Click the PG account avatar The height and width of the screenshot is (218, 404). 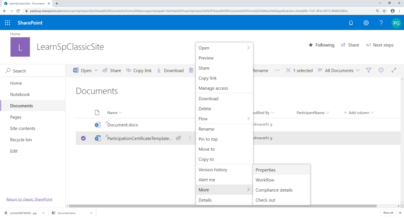[396, 23]
